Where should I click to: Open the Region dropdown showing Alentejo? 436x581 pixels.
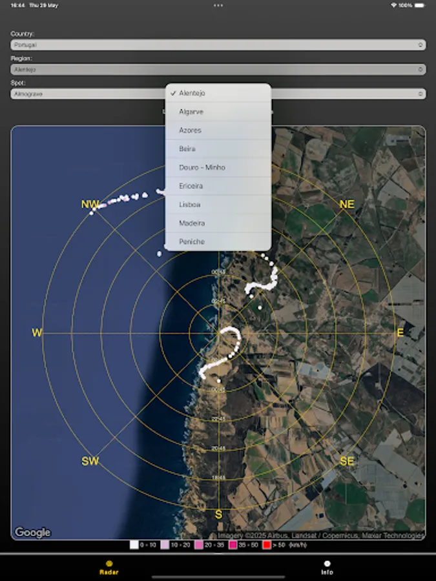point(218,69)
